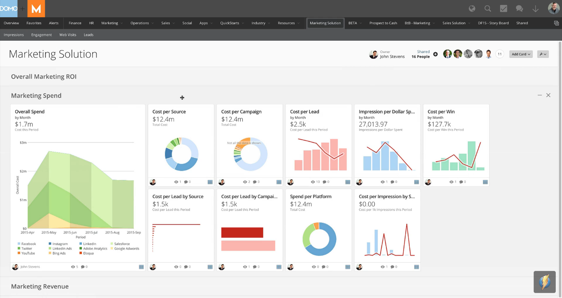Click the lightning bolt assistant button
This screenshot has width=562, height=298.
[x=545, y=282]
